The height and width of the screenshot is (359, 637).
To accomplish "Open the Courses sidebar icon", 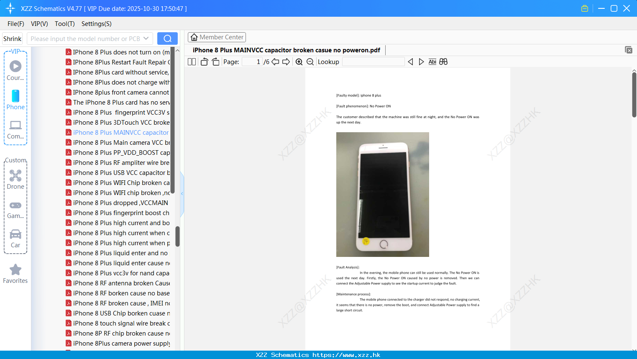I will click(15, 70).
